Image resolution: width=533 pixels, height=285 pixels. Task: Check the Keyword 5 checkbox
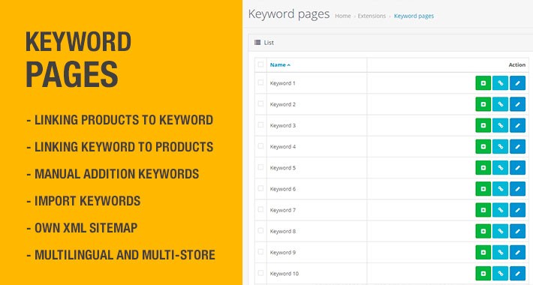pos(260,167)
